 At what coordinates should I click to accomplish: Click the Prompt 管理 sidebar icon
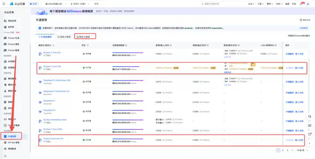click(x=5, y=51)
